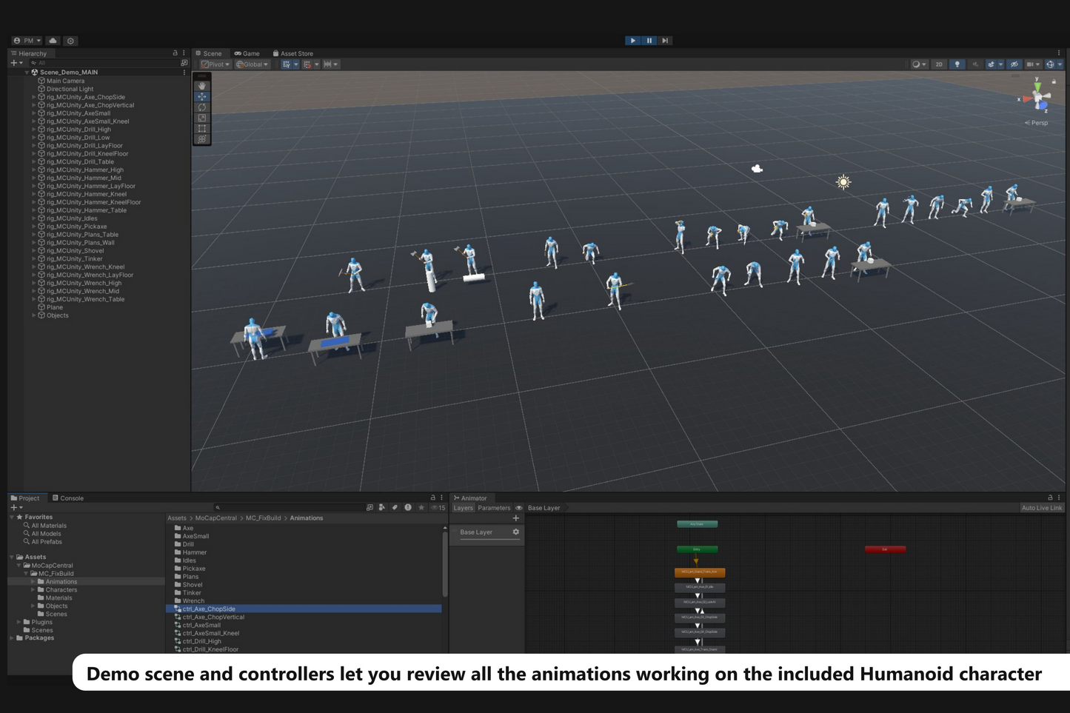Select the Hand tool in the Scene toolbar

tap(201, 85)
